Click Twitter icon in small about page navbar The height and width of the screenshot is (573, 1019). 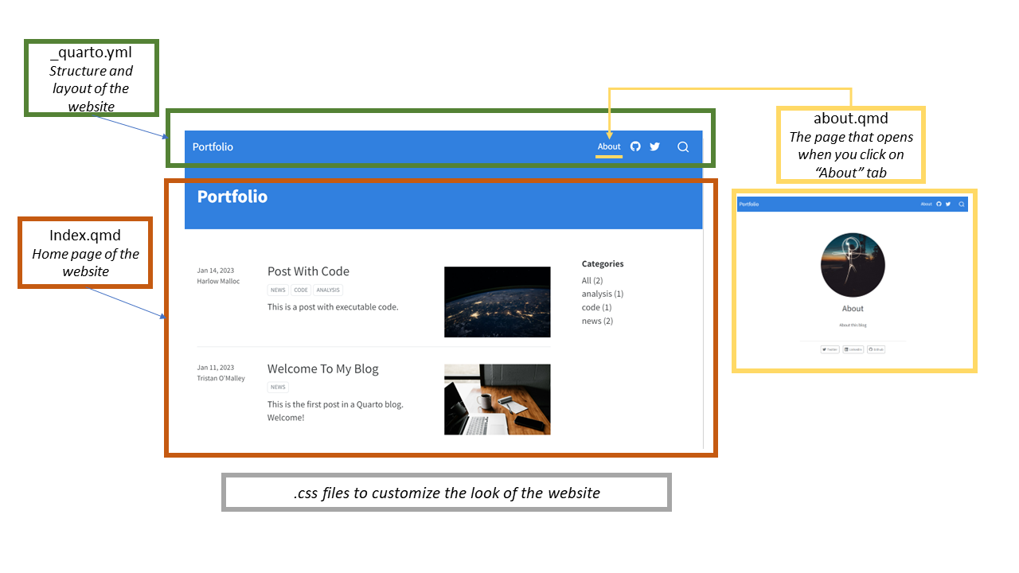[x=948, y=205]
